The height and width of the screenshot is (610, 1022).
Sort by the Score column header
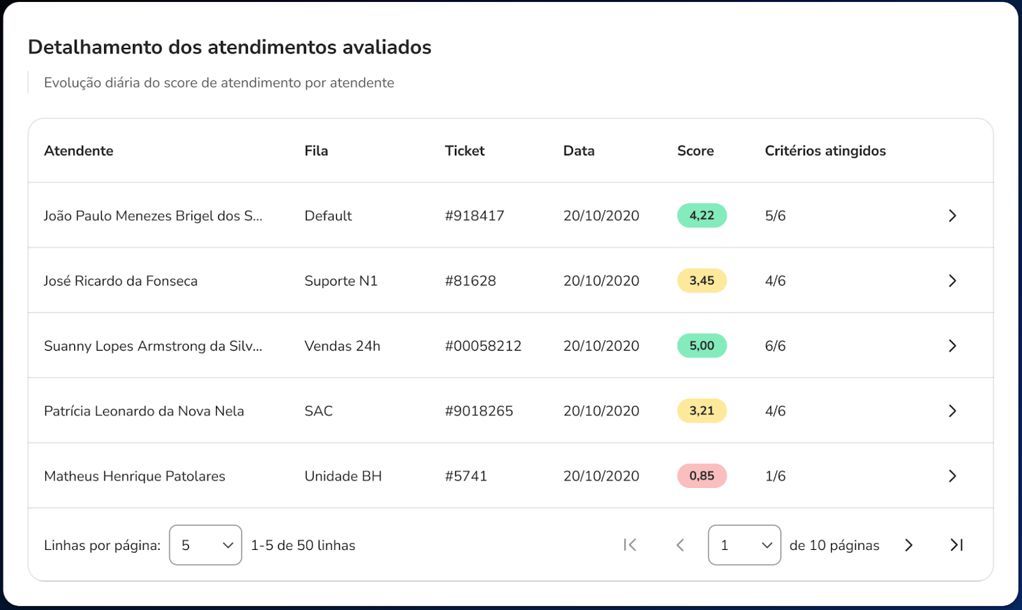695,151
